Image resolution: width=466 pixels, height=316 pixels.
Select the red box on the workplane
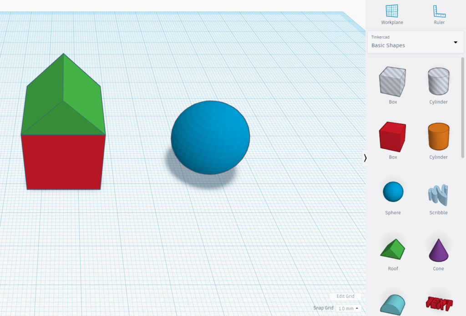tap(63, 162)
